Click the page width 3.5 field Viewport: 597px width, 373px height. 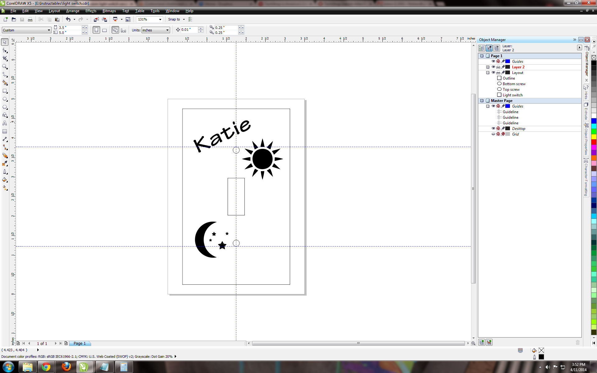click(70, 28)
